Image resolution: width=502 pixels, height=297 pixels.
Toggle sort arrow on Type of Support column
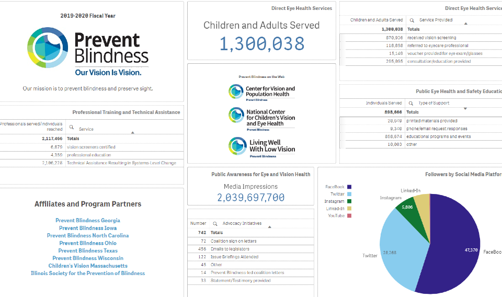pyautogui.click(x=465, y=109)
